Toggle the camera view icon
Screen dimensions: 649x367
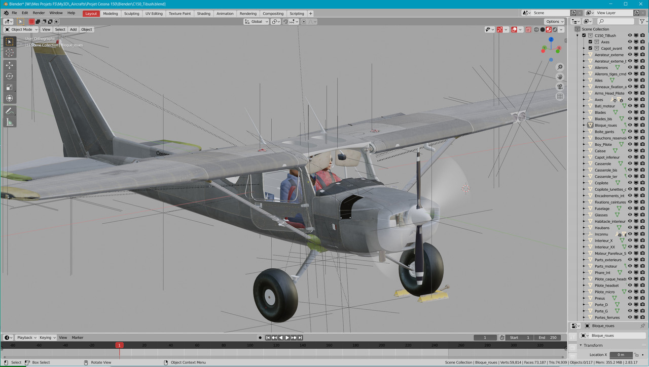pos(560,87)
